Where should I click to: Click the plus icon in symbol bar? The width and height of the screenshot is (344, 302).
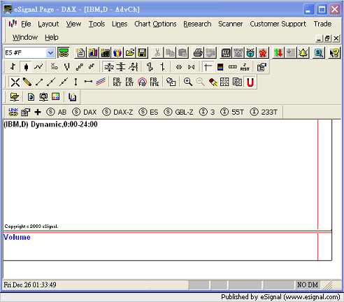point(38,112)
